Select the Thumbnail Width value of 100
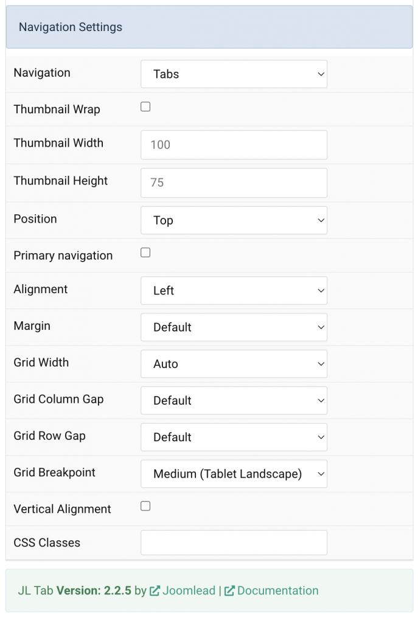418x623 pixels. (x=234, y=145)
